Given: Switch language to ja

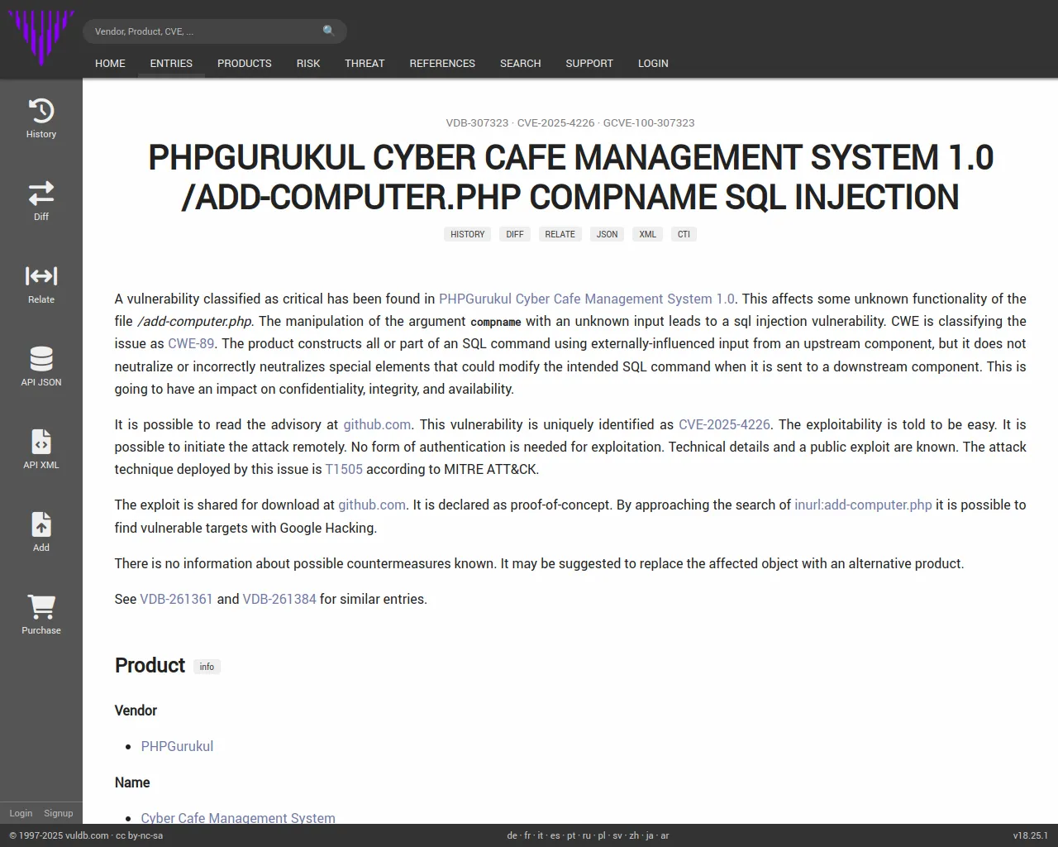Looking at the screenshot, I should click(650, 835).
